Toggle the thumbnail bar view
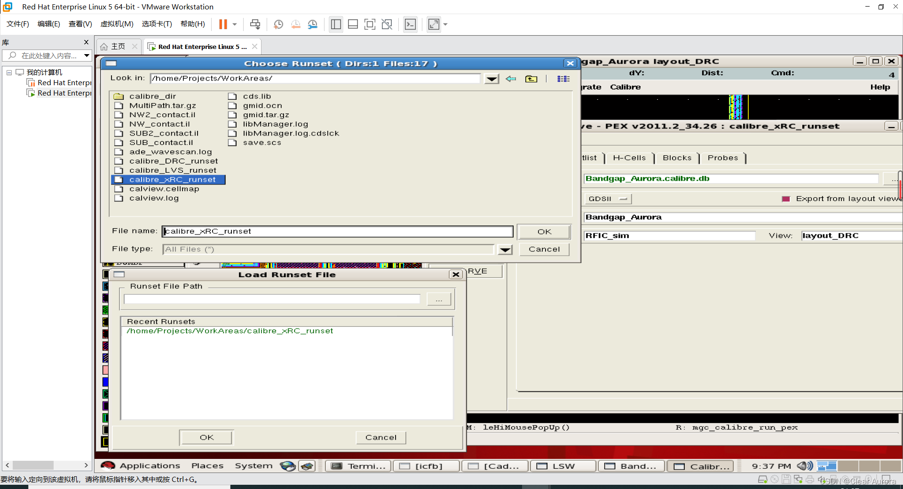This screenshot has width=903, height=489. pos(353,24)
